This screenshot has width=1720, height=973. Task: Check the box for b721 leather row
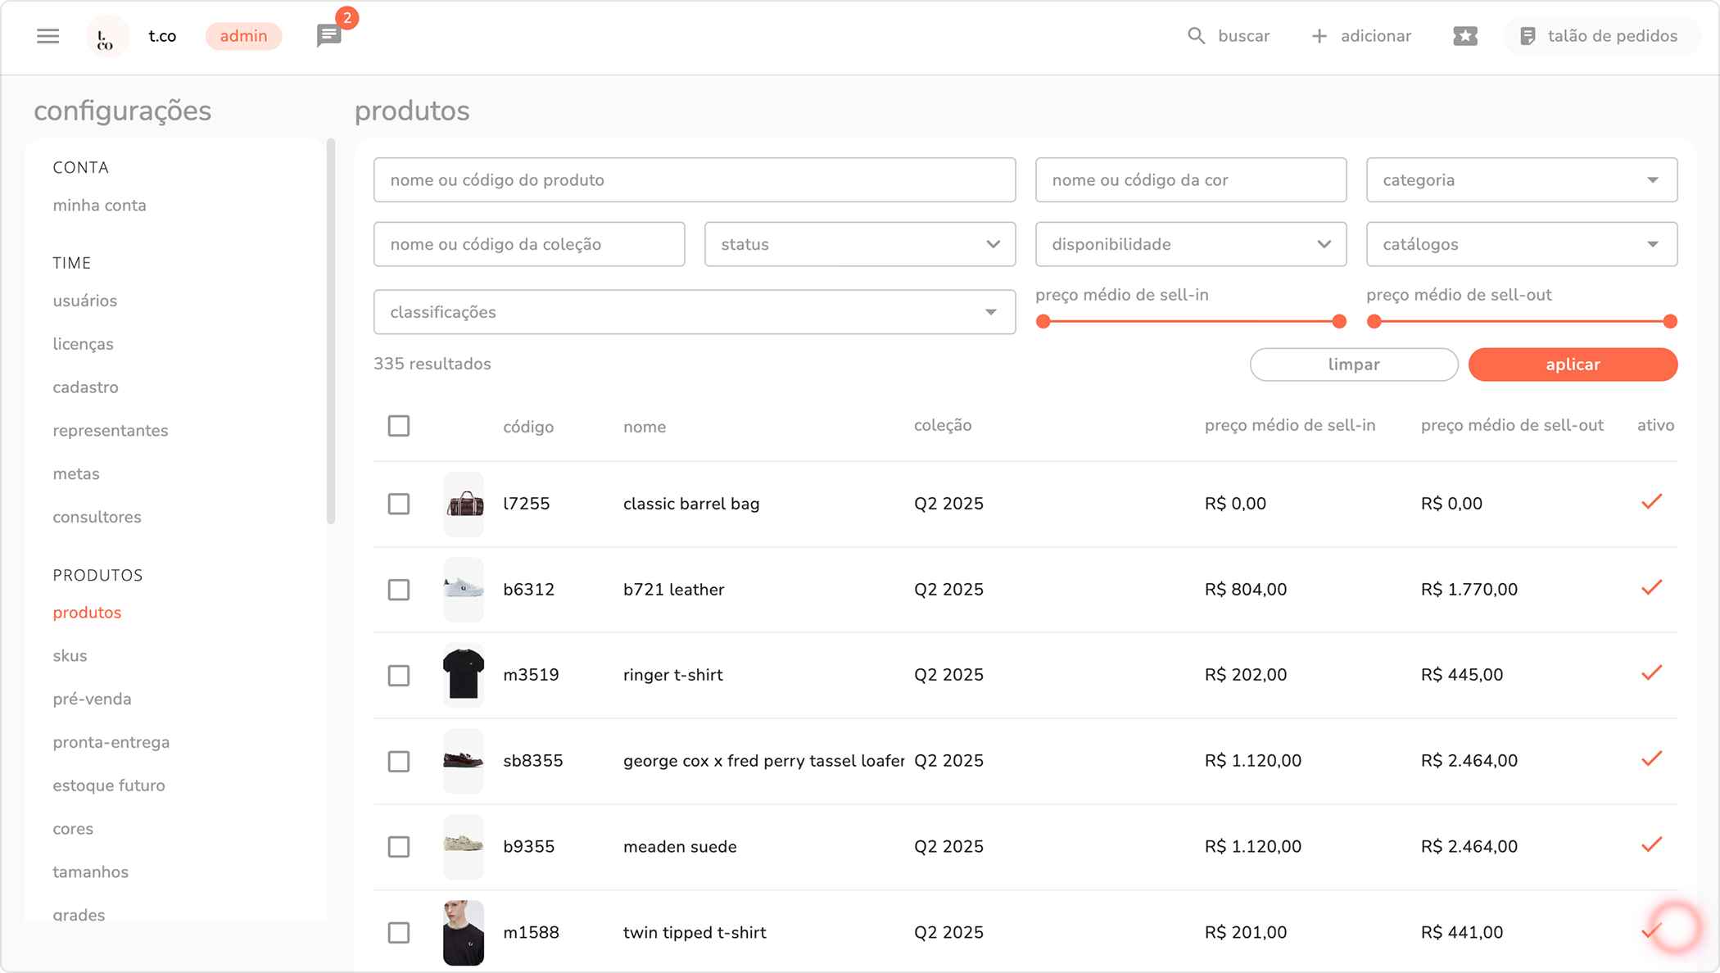[x=399, y=590]
